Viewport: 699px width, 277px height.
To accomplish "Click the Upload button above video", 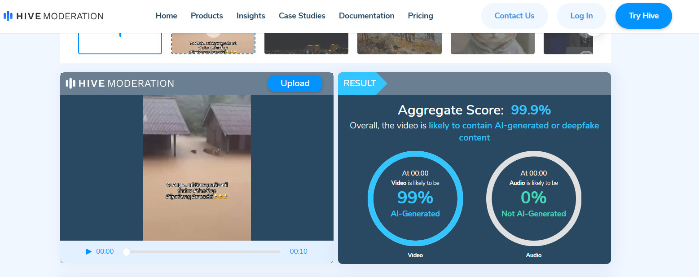I will (295, 83).
